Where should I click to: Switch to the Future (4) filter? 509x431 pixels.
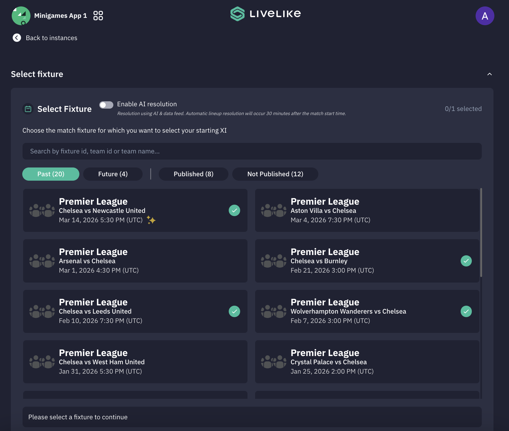click(x=113, y=174)
